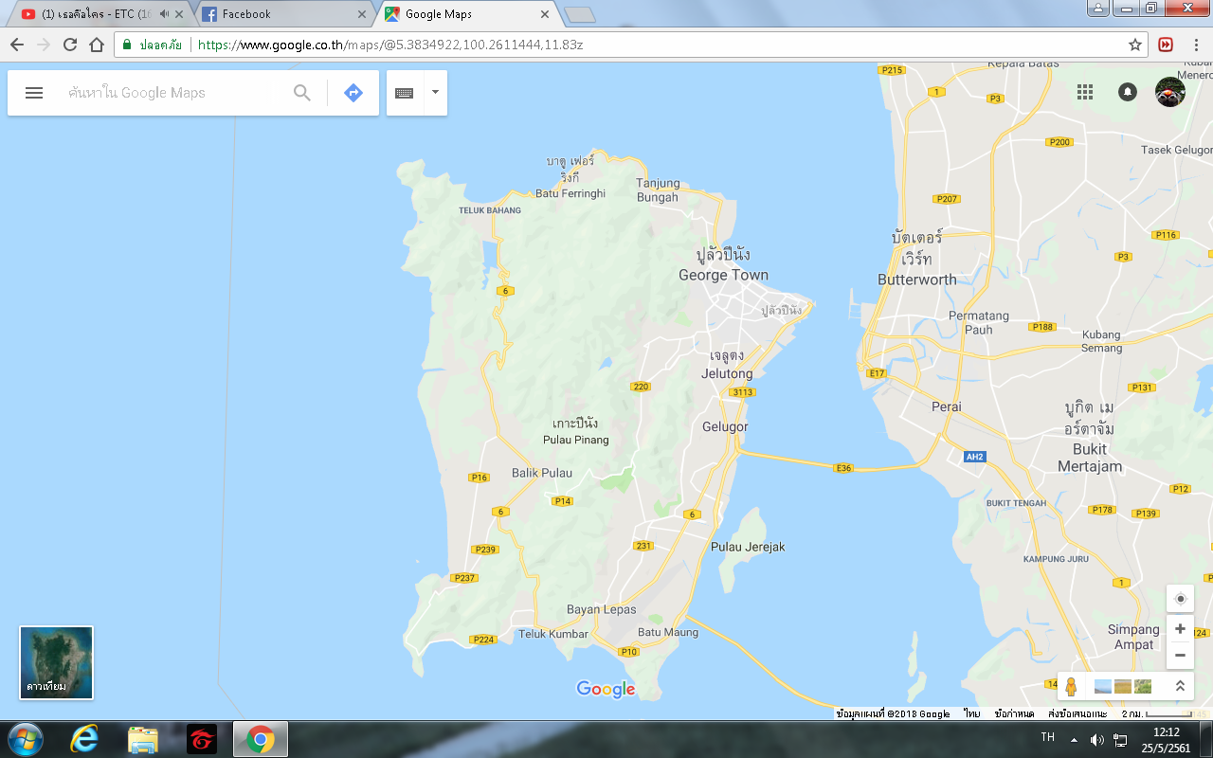Click the Pulau Jerejak label
Screen dimensions: 1213x758
pos(748,547)
